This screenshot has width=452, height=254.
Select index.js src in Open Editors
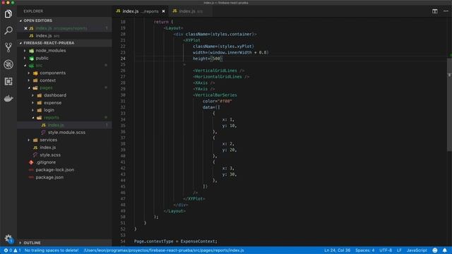point(64,36)
